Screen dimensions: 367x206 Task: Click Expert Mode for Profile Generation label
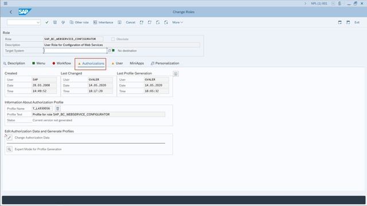click(38, 149)
